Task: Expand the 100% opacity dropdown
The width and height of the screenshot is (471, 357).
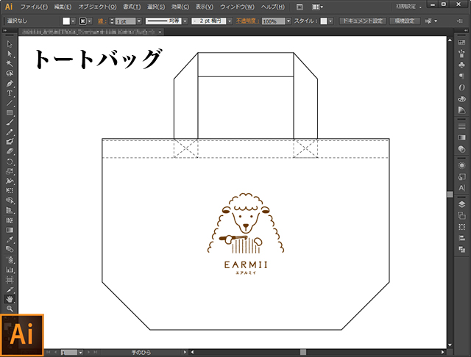Action: (x=288, y=21)
